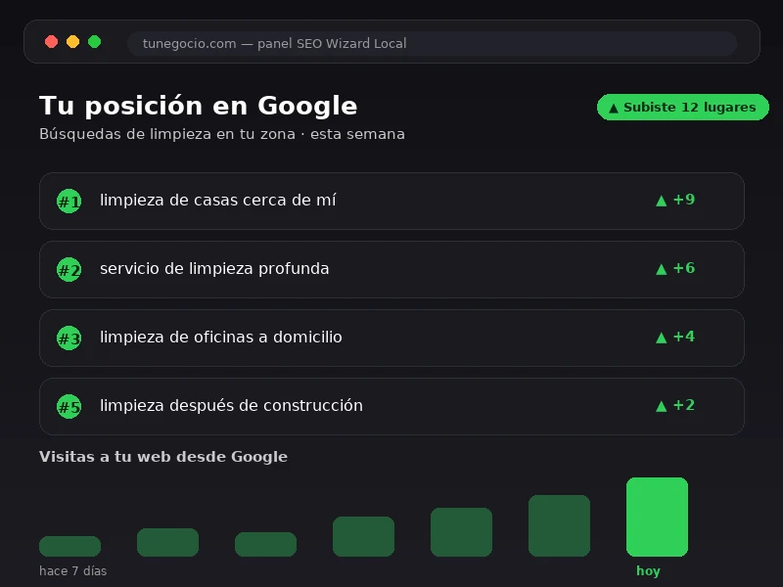Click the hace 7 días label
The image size is (783, 587).
tap(72, 571)
